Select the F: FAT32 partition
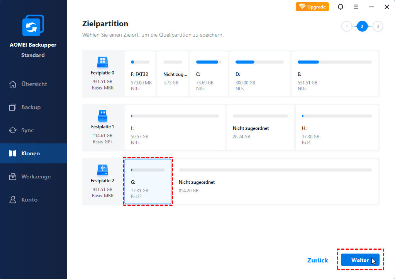The width and height of the screenshot is (395, 279). point(140,74)
